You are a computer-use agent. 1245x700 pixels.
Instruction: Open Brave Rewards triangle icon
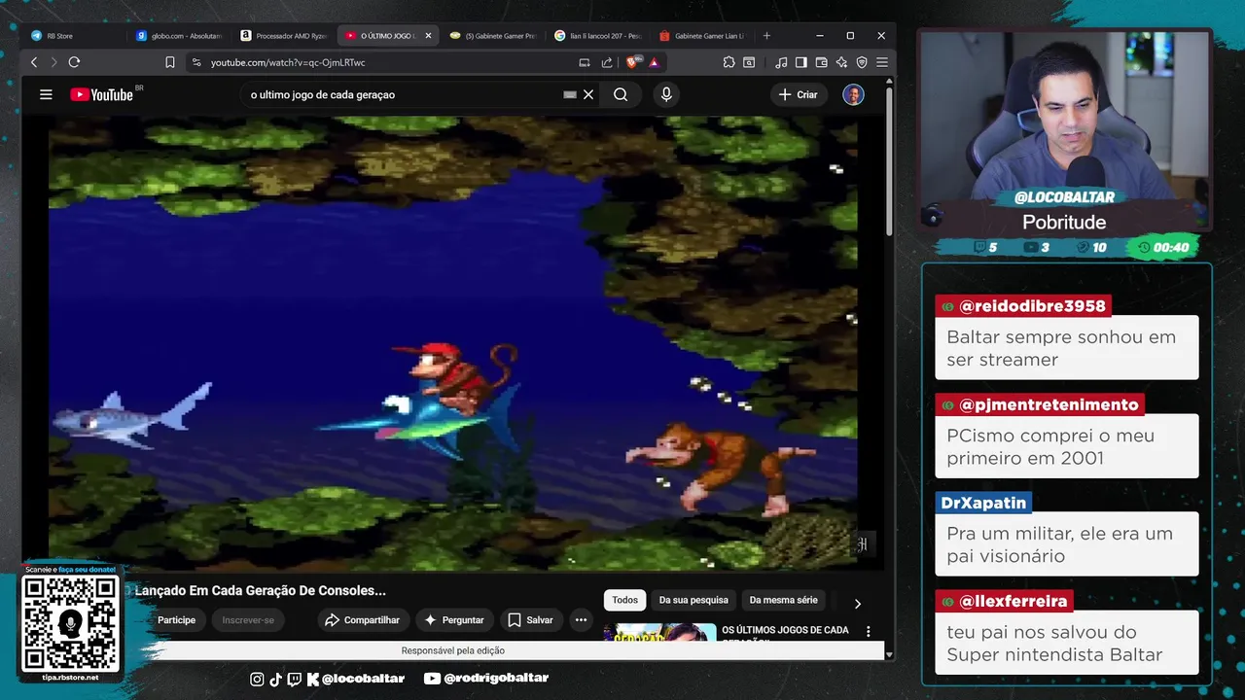(x=654, y=62)
